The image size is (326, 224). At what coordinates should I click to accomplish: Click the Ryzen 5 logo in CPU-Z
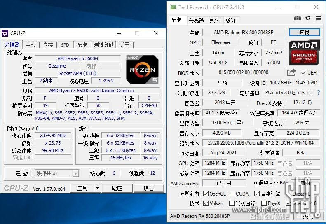[x=143, y=70]
